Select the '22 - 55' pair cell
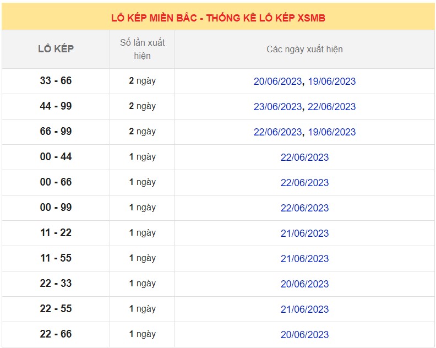The height and width of the screenshot is (348, 436). pyautogui.click(x=56, y=308)
